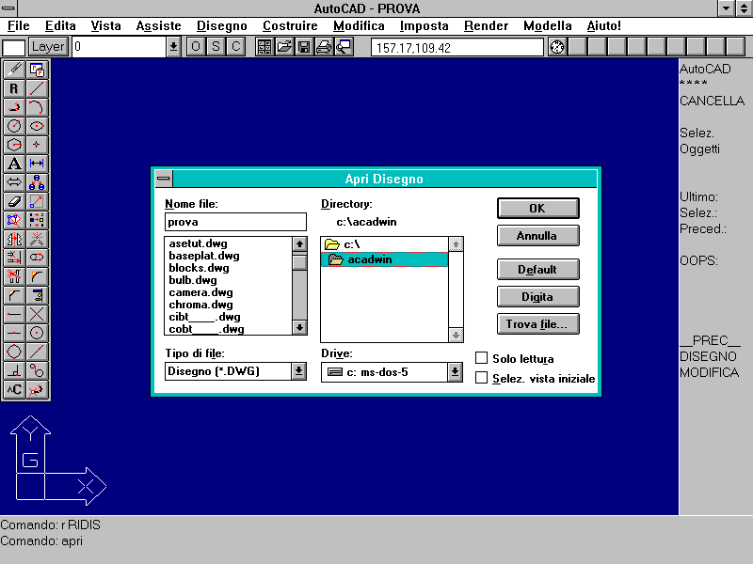Image resolution: width=753 pixels, height=564 pixels.
Task: Click the OK button
Action: click(x=537, y=208)
